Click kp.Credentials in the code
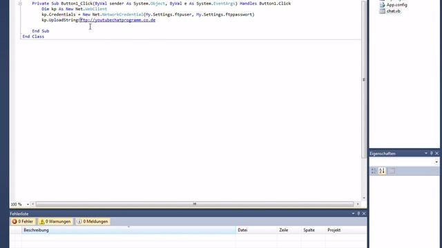Viewport: 442px width, 248px height. [x=58, y=14]
